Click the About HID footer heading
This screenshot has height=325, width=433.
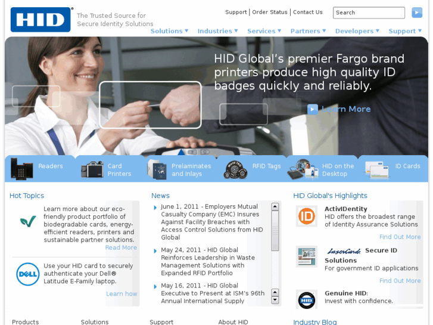(x=233, y=322)
